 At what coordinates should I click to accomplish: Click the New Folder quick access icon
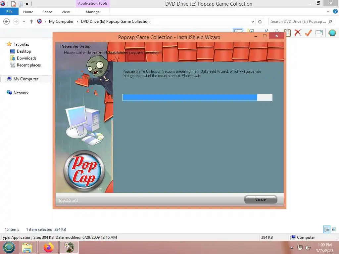(21, 4)
